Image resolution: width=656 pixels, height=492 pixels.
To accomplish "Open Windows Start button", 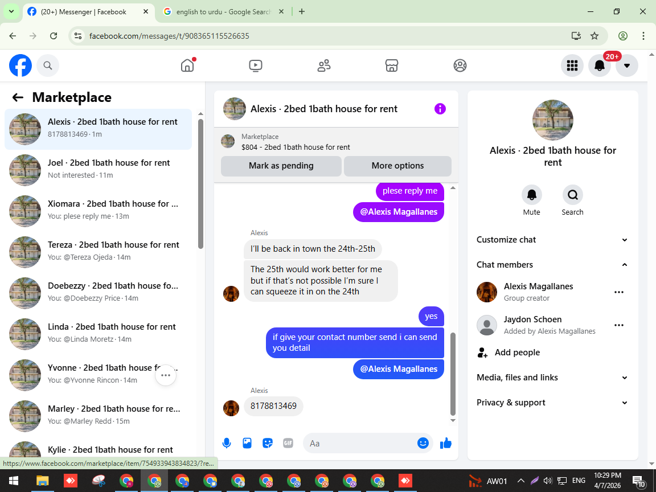I will [14, 481].
